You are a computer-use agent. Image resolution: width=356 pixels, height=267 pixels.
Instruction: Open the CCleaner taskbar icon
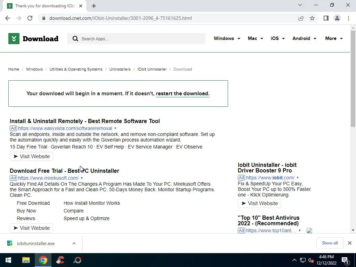tap(60, 260)
